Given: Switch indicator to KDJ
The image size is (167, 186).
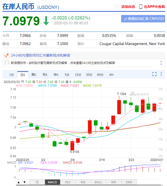Looking at the screenshot, I should pyautogui.click(x=68, y=182).
